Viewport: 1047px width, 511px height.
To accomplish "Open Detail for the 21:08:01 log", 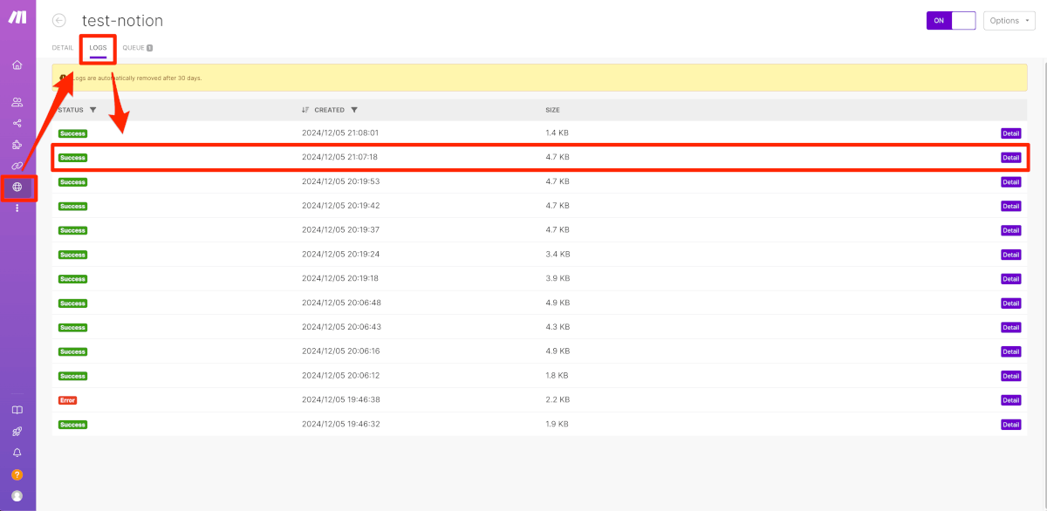I will 1010,133.
